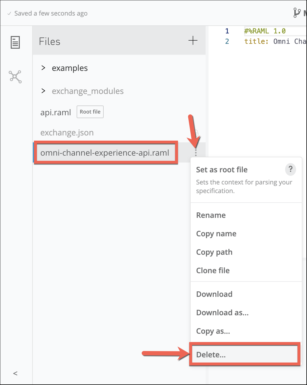Select Delete... from the context menu

point(211,355)
